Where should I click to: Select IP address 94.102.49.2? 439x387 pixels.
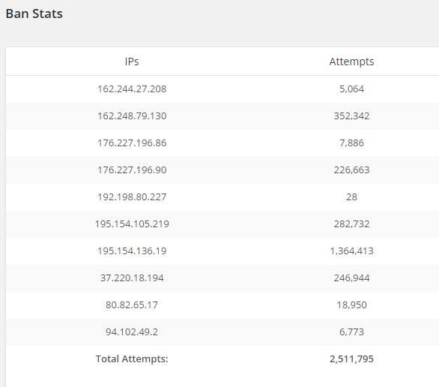[x=132, y=331]
